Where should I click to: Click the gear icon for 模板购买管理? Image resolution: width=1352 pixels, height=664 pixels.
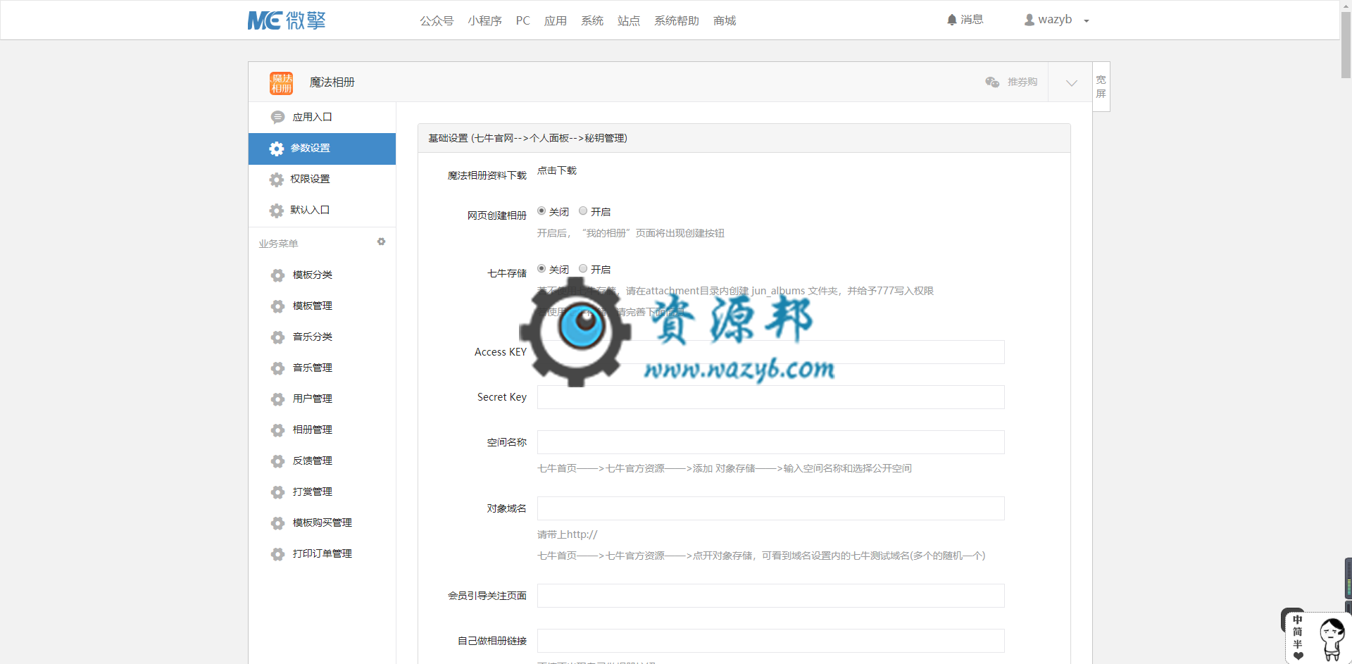(277, 523)
